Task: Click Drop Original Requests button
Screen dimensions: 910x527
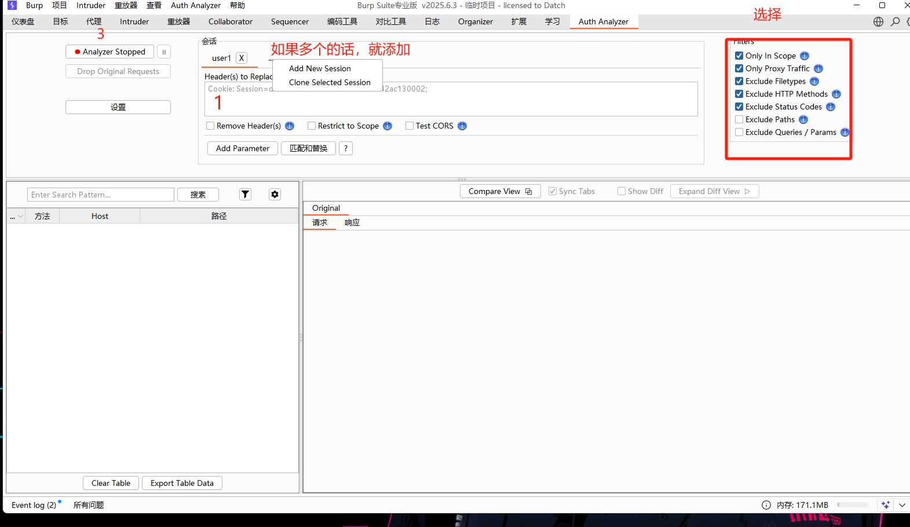Action: [x=118, y=71]
